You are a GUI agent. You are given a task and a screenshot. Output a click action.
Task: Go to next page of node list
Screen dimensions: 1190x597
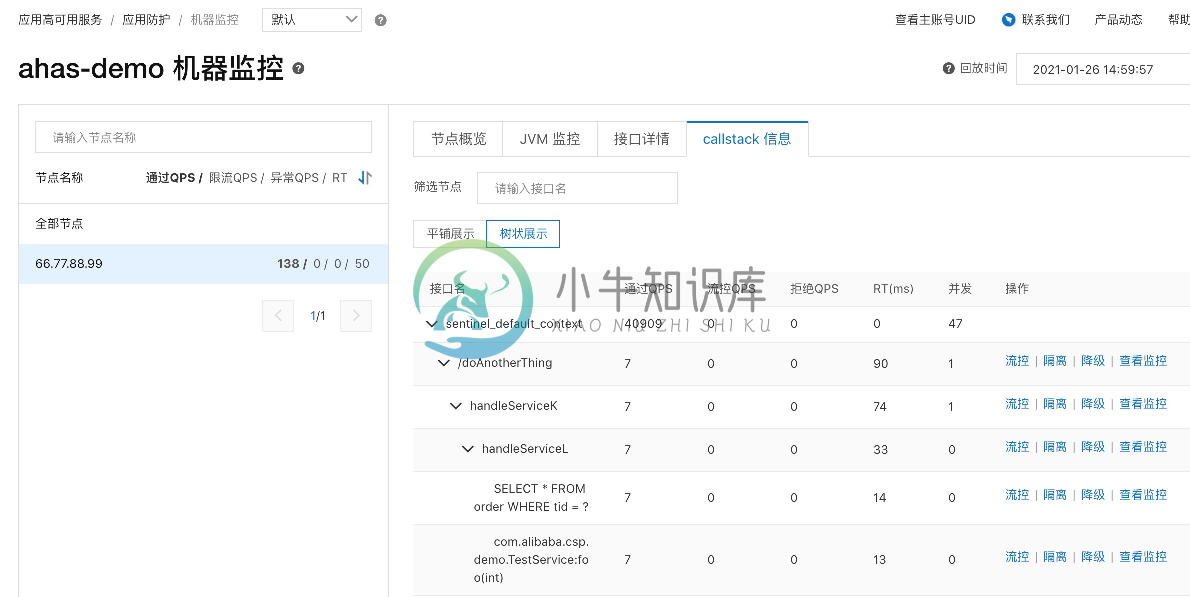click(356, 316)
